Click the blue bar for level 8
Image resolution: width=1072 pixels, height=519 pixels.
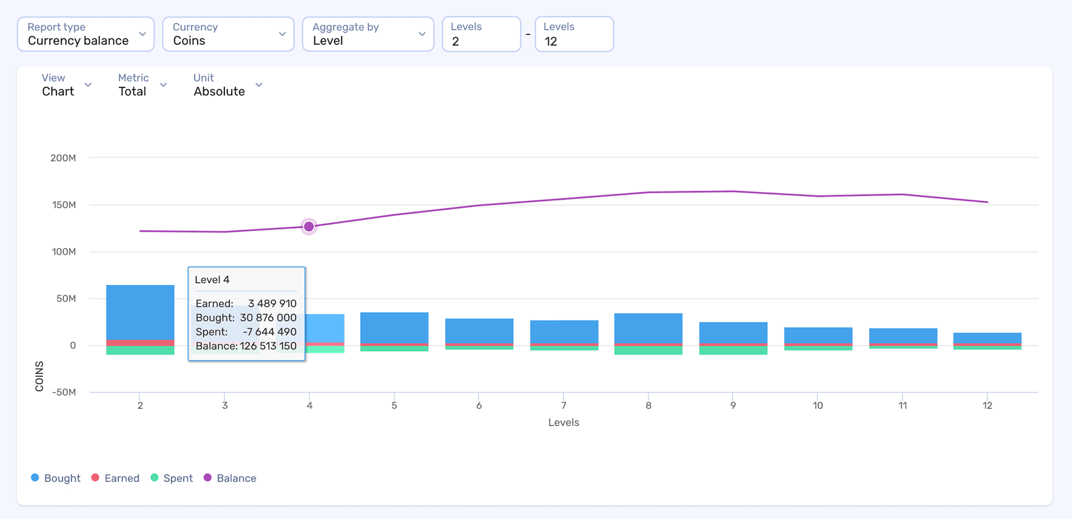tap(648, 328)
